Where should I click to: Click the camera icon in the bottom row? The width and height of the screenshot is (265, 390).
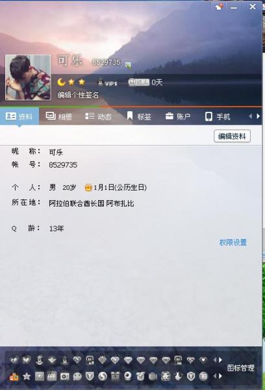tap(65, 376)
